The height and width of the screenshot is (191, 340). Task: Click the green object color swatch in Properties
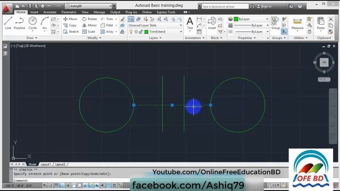point(236,19)
